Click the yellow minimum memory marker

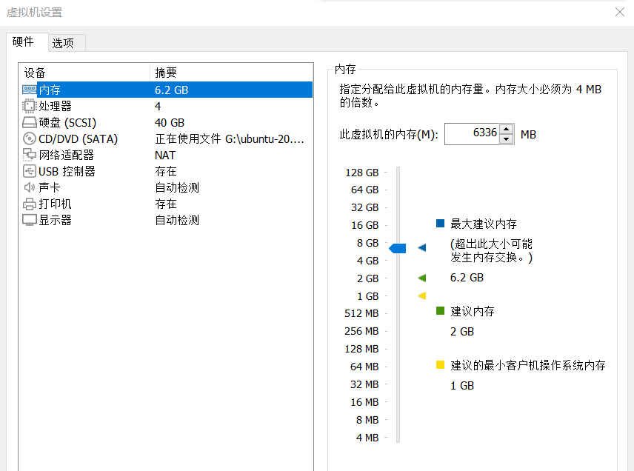[x=422, y=295]
